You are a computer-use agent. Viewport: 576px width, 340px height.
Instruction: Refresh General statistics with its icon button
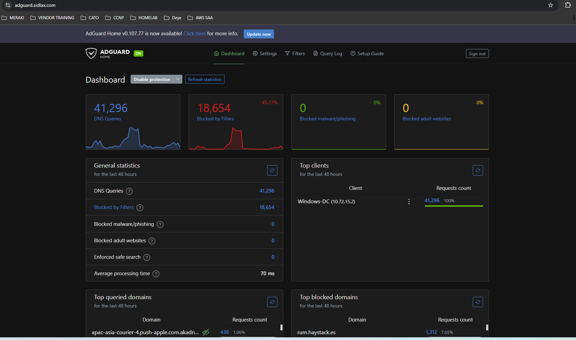tap(272, 170)
